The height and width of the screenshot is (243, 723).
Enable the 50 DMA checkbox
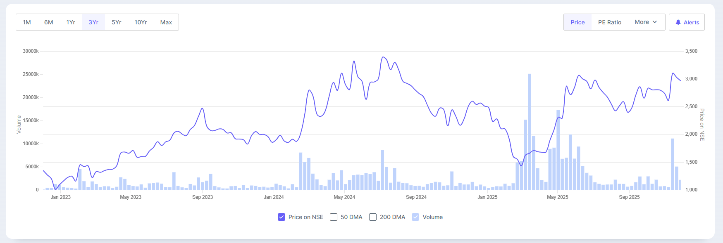click(x=334, y=217)
